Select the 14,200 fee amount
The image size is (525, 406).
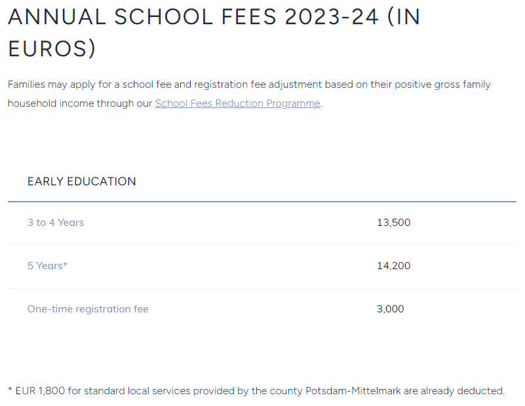point(394,266)
